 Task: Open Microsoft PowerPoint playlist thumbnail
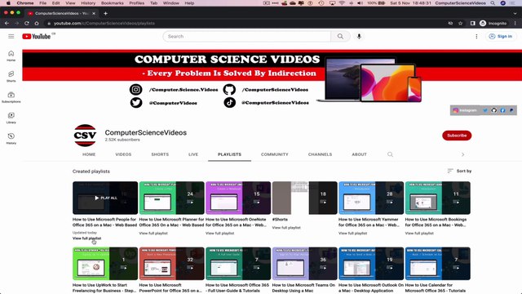tap(172, 264)
